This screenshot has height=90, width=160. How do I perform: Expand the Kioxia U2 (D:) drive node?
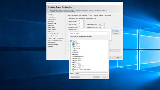71,58
